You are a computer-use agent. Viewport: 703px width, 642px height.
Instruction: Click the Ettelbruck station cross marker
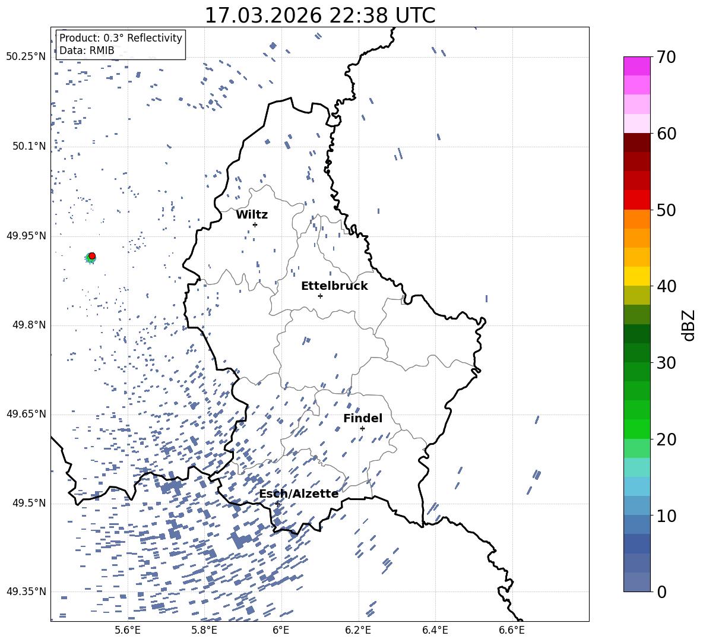[x=320, y=296]
